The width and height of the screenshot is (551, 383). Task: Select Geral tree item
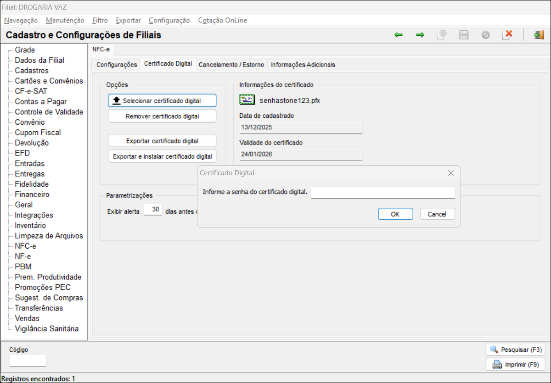[x=24, y=205]
